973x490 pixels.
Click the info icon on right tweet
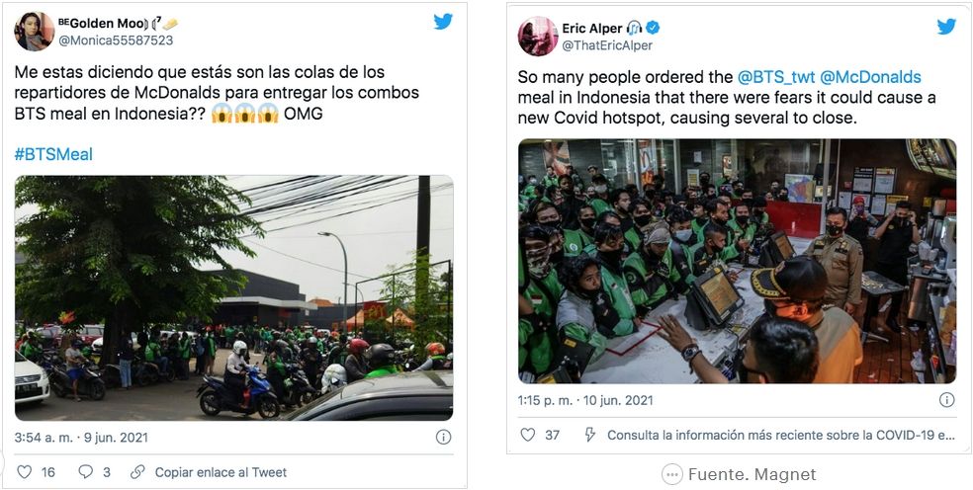[946, 400]
